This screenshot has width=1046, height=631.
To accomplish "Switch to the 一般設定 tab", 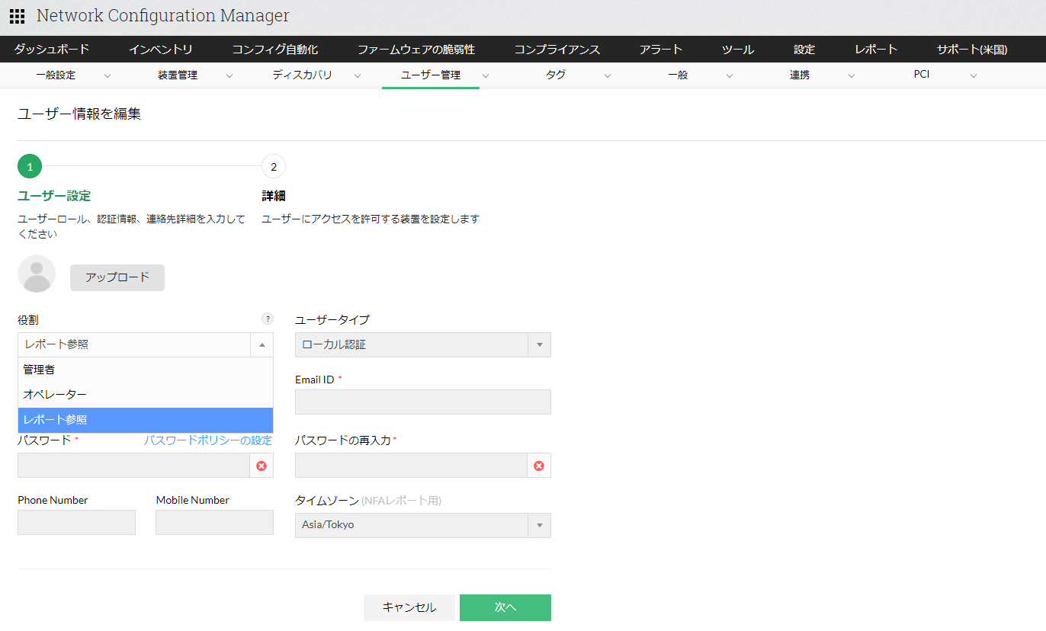I will 56,75.
